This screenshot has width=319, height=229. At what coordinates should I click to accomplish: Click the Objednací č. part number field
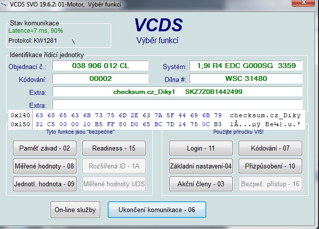click(100, 66)
